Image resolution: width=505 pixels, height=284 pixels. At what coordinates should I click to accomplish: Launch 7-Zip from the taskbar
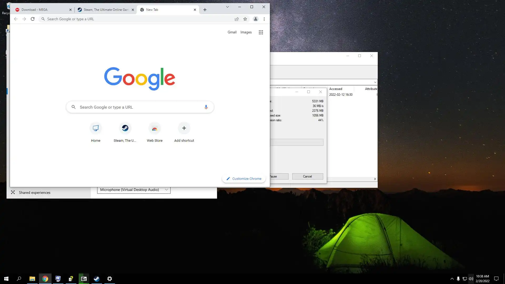point(84,279)
